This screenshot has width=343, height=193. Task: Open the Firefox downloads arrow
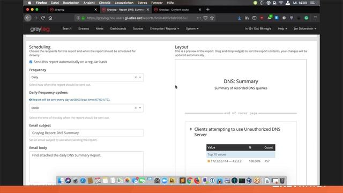240,18
